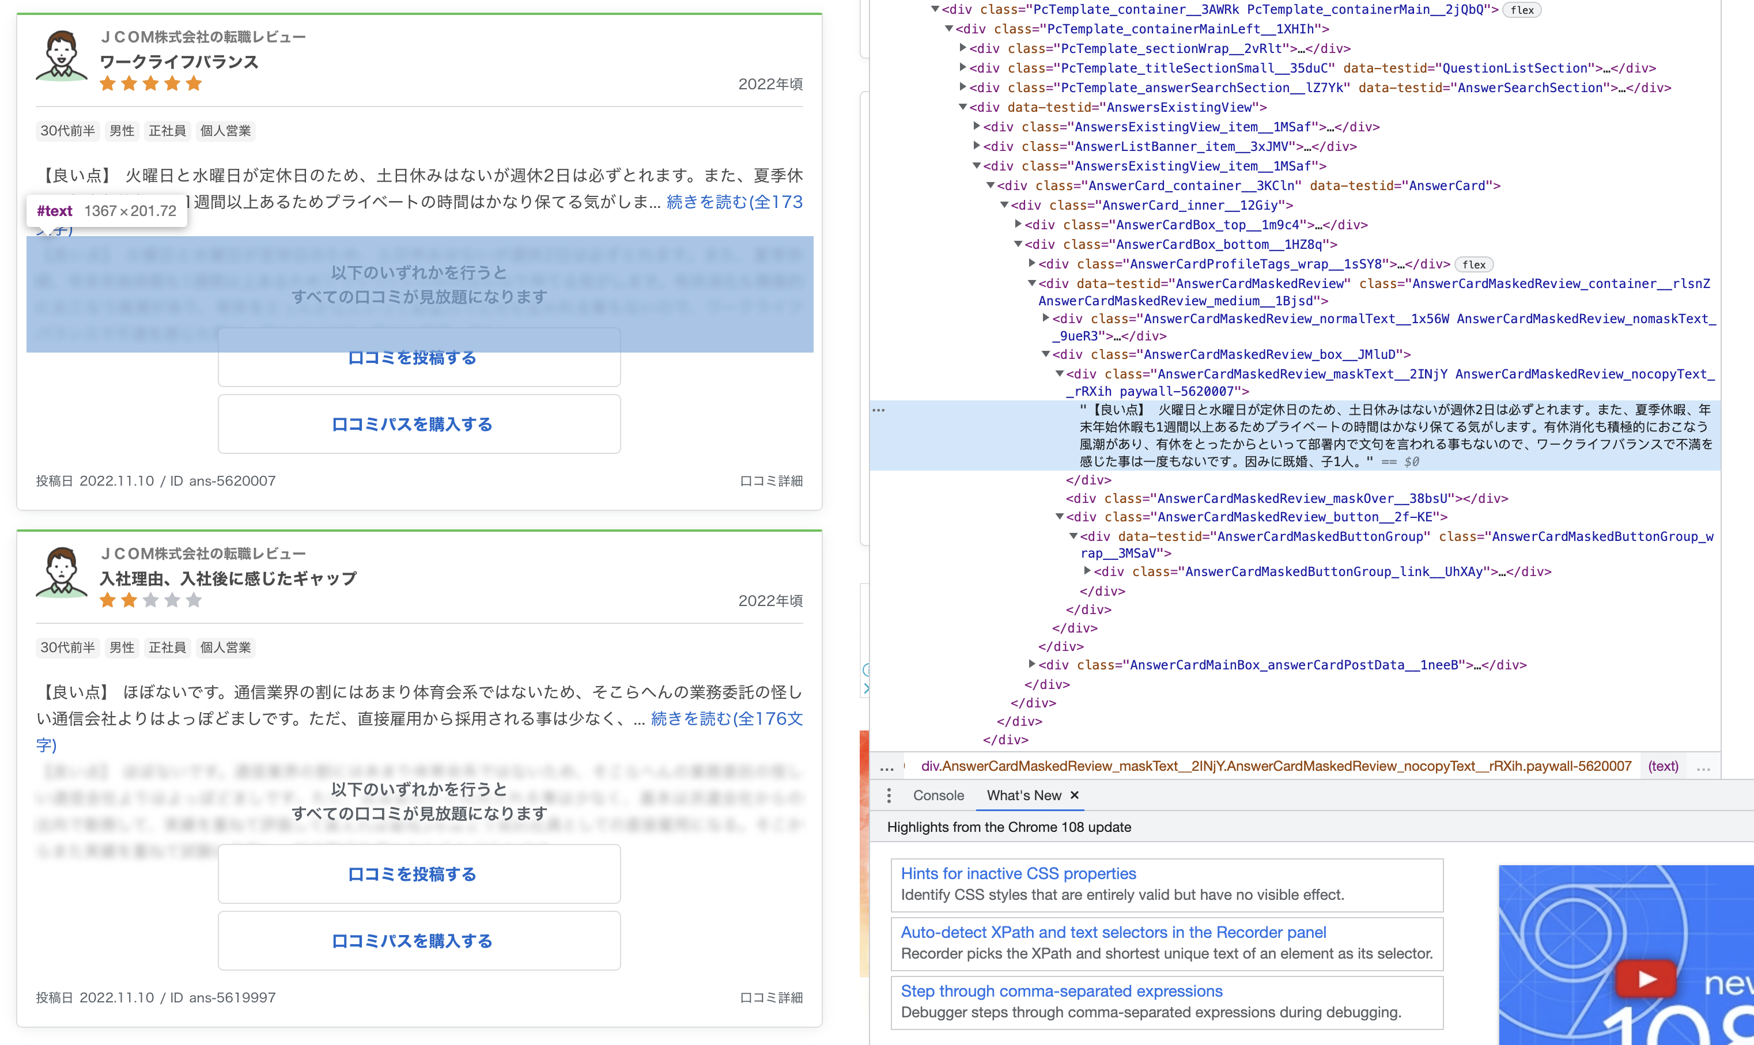1754x1045 pixels.
Task: Click the 30代前半 tag in second review
Action: tap(67, 648)
